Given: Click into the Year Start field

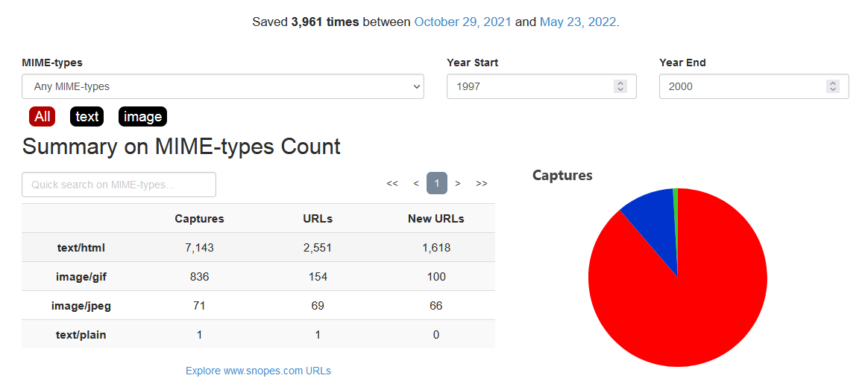Looking at the screenshot, I should 541,86.
